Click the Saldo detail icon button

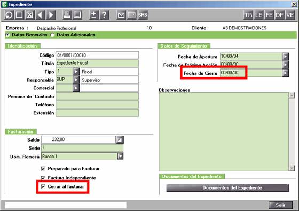pos(120,139)
